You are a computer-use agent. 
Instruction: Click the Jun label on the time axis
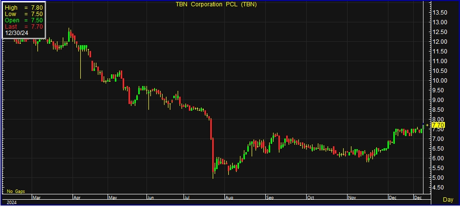[x=151, y=198]
